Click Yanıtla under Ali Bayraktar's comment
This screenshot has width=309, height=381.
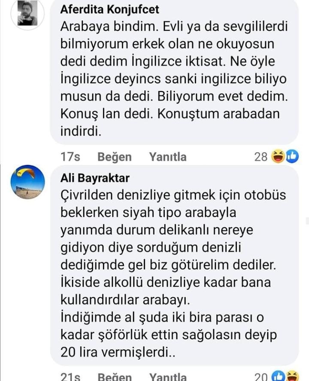pyautogui.click(x=168, y=377)
